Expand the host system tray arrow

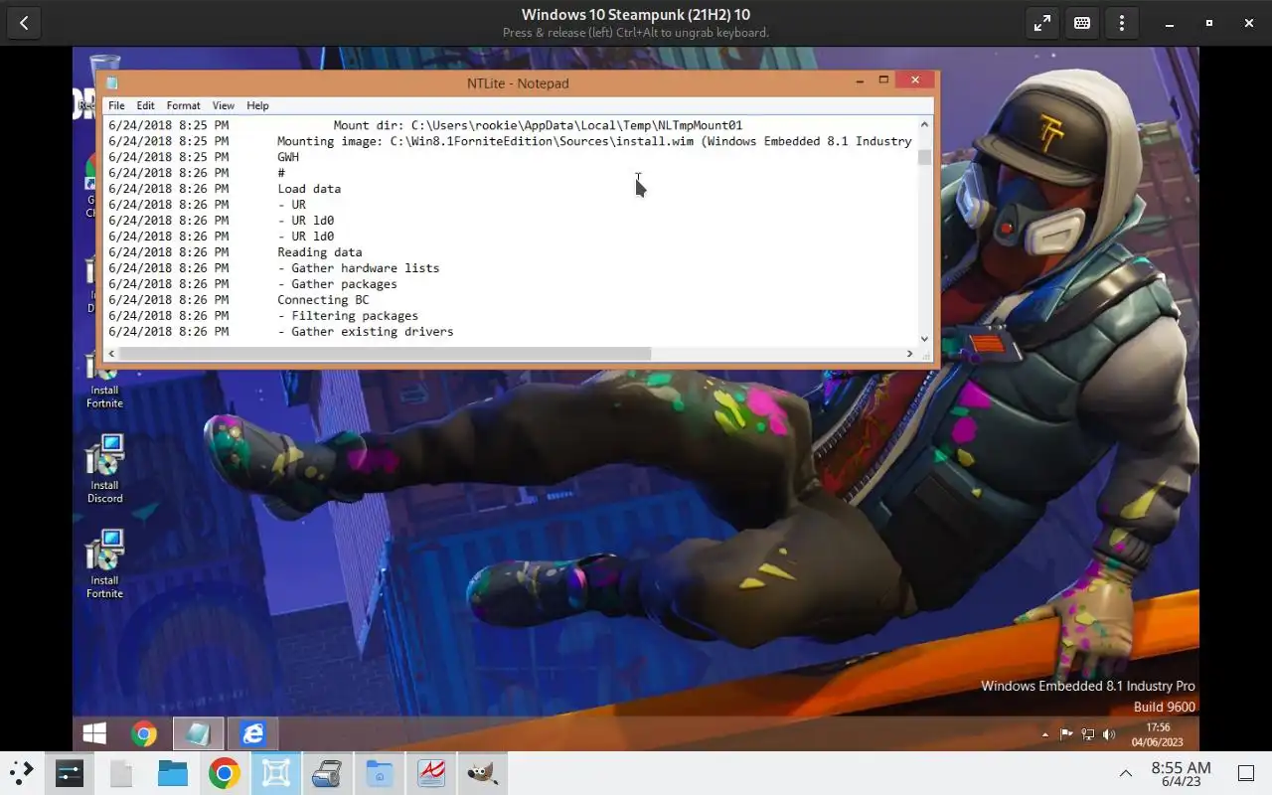coord(1126,773)
